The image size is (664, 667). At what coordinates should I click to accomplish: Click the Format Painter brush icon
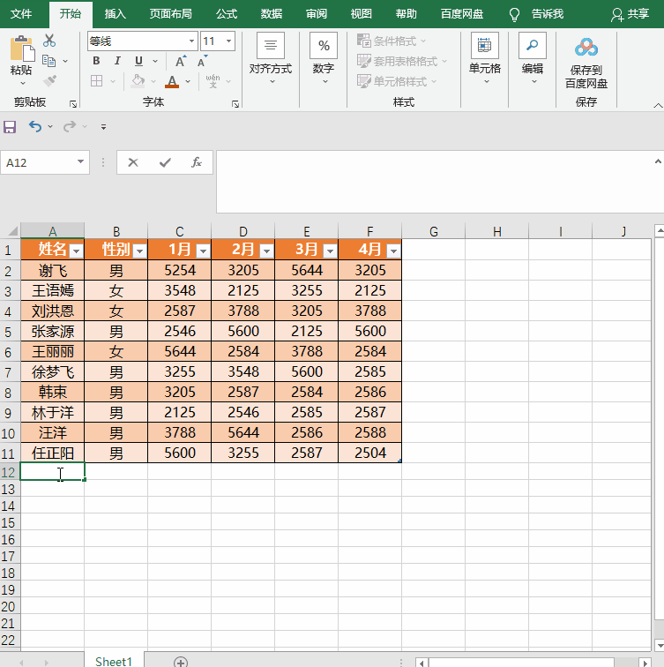tap(49, 80)
